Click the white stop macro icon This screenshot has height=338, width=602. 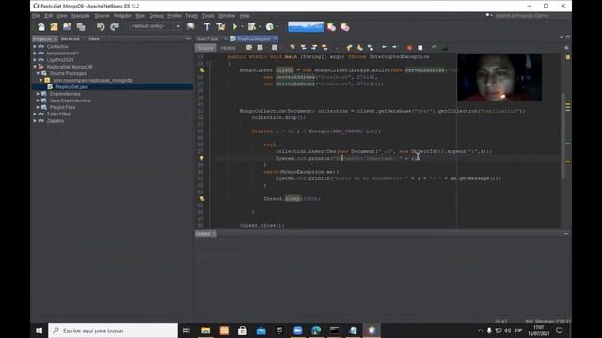pos(420,48)
